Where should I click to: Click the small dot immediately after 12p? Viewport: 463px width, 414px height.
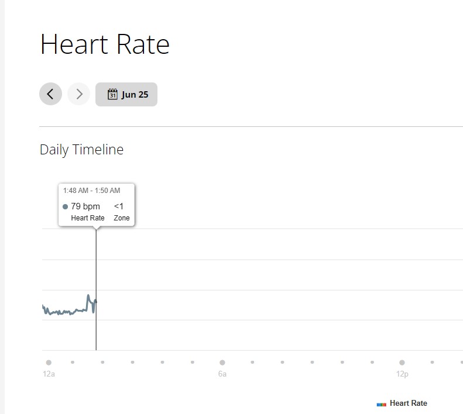click(432, 362)
